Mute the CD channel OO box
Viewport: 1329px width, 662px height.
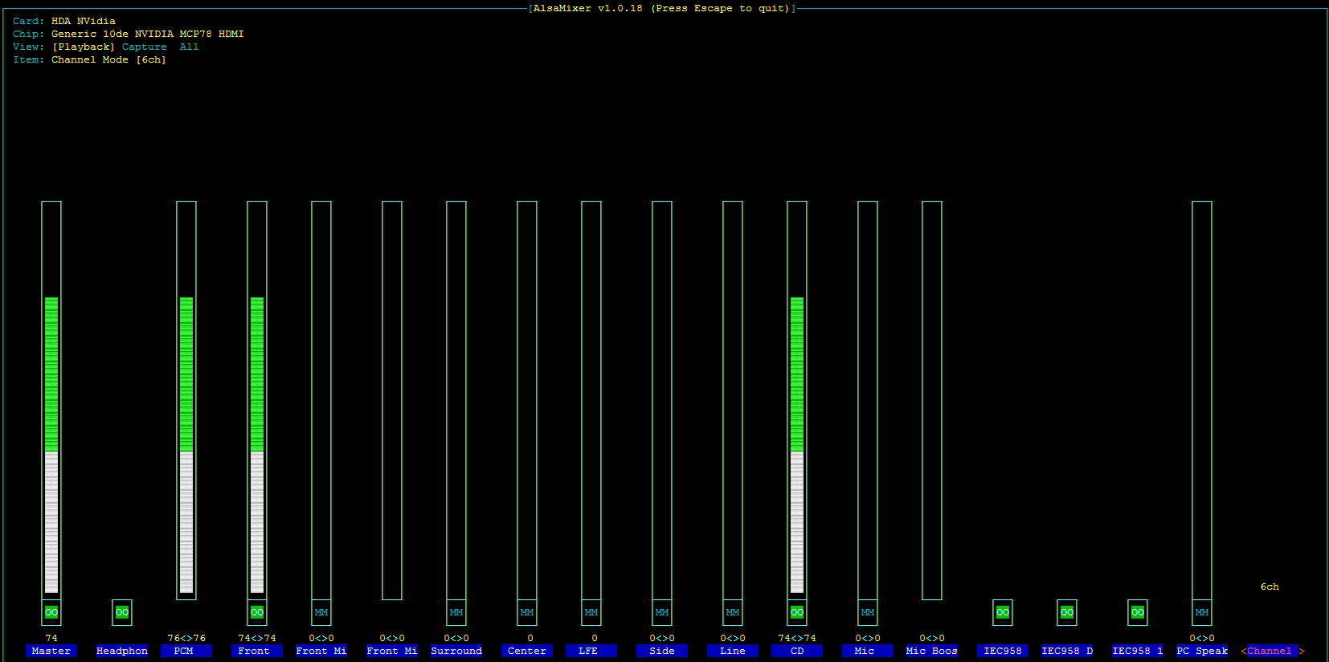(797, 612)
